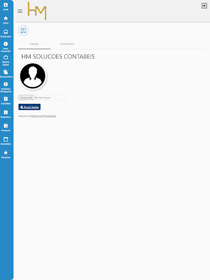
Task: Open Chamados in the sidebar
Action: click(5, 34)
